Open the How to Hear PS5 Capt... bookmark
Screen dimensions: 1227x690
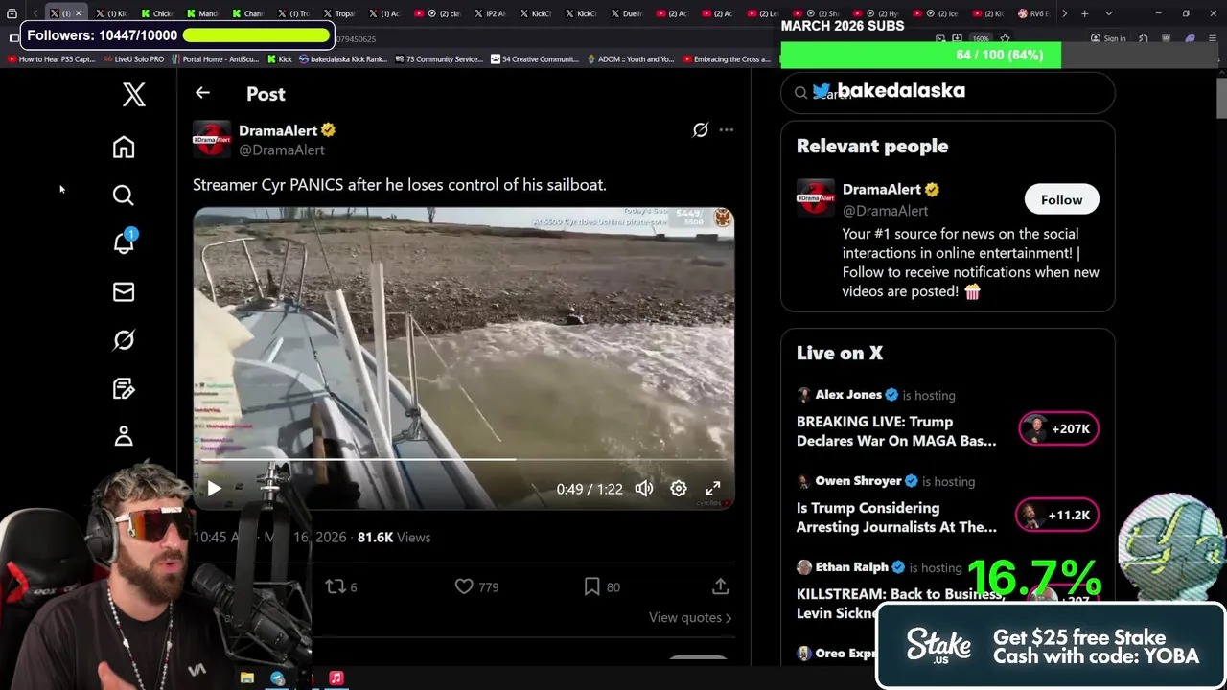tap(51, 59)
